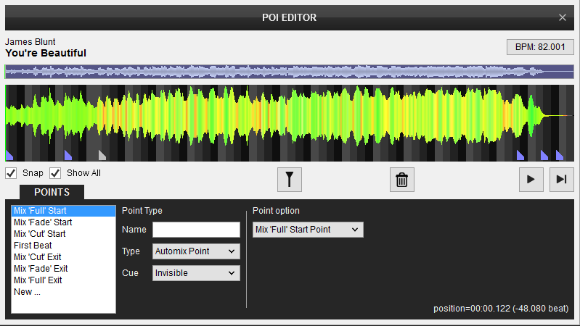Click the trash can delete icon
The height and width of the screenshot is (326, 580).
pyautogui.click(x=401, y=179)
